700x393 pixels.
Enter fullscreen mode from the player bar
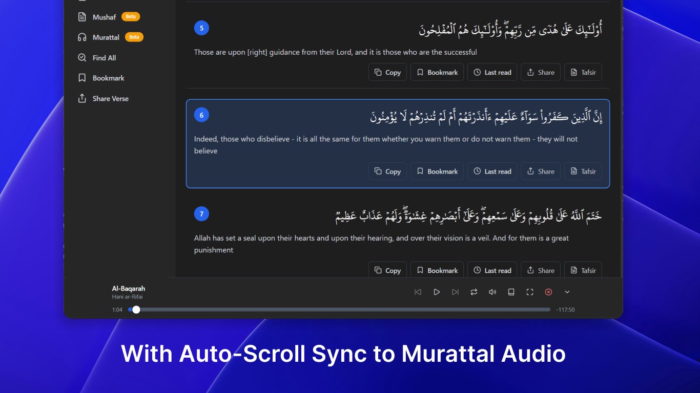tap(530, 292)
